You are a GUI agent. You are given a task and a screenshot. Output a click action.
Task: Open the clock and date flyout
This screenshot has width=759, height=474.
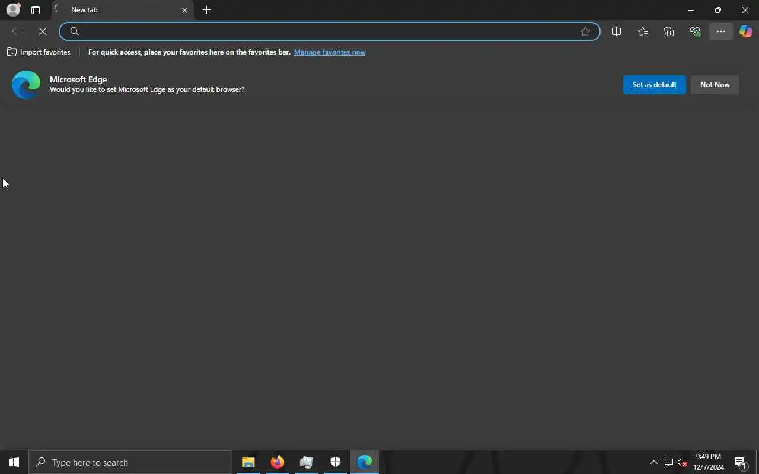coord(709,462)
